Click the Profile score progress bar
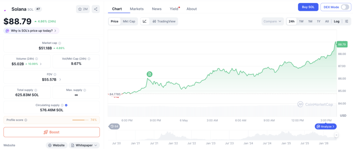The width and height of the screenshot is (353, 149). 81,120
